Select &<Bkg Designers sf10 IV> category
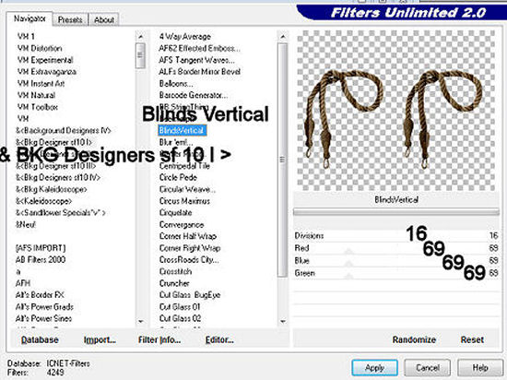Viewport: 507px width, 380px height. [x=58, y=177]
